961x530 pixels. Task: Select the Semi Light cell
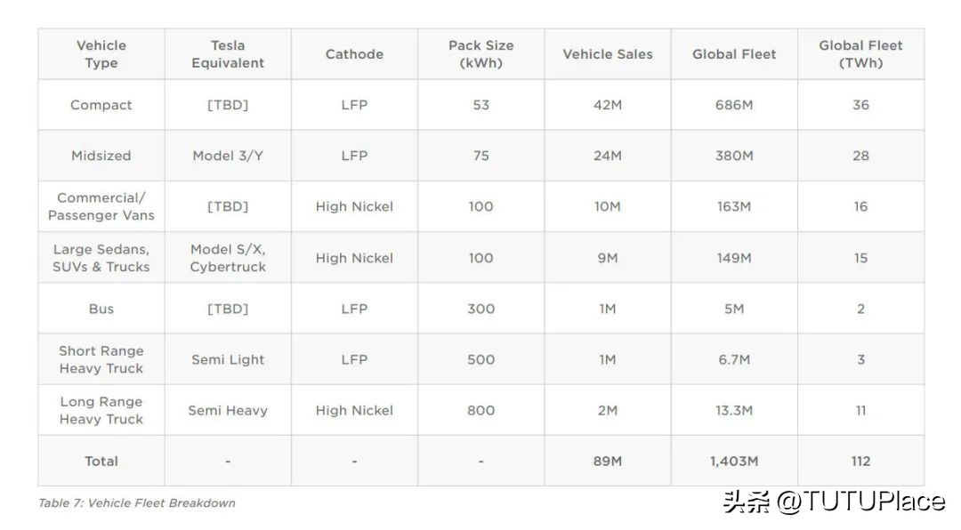pos(228,360)
